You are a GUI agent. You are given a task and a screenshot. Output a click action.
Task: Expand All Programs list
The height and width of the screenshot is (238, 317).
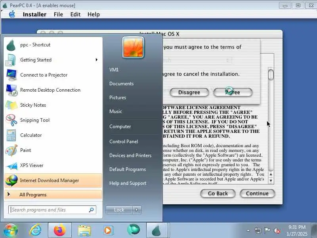click(53, 195)
